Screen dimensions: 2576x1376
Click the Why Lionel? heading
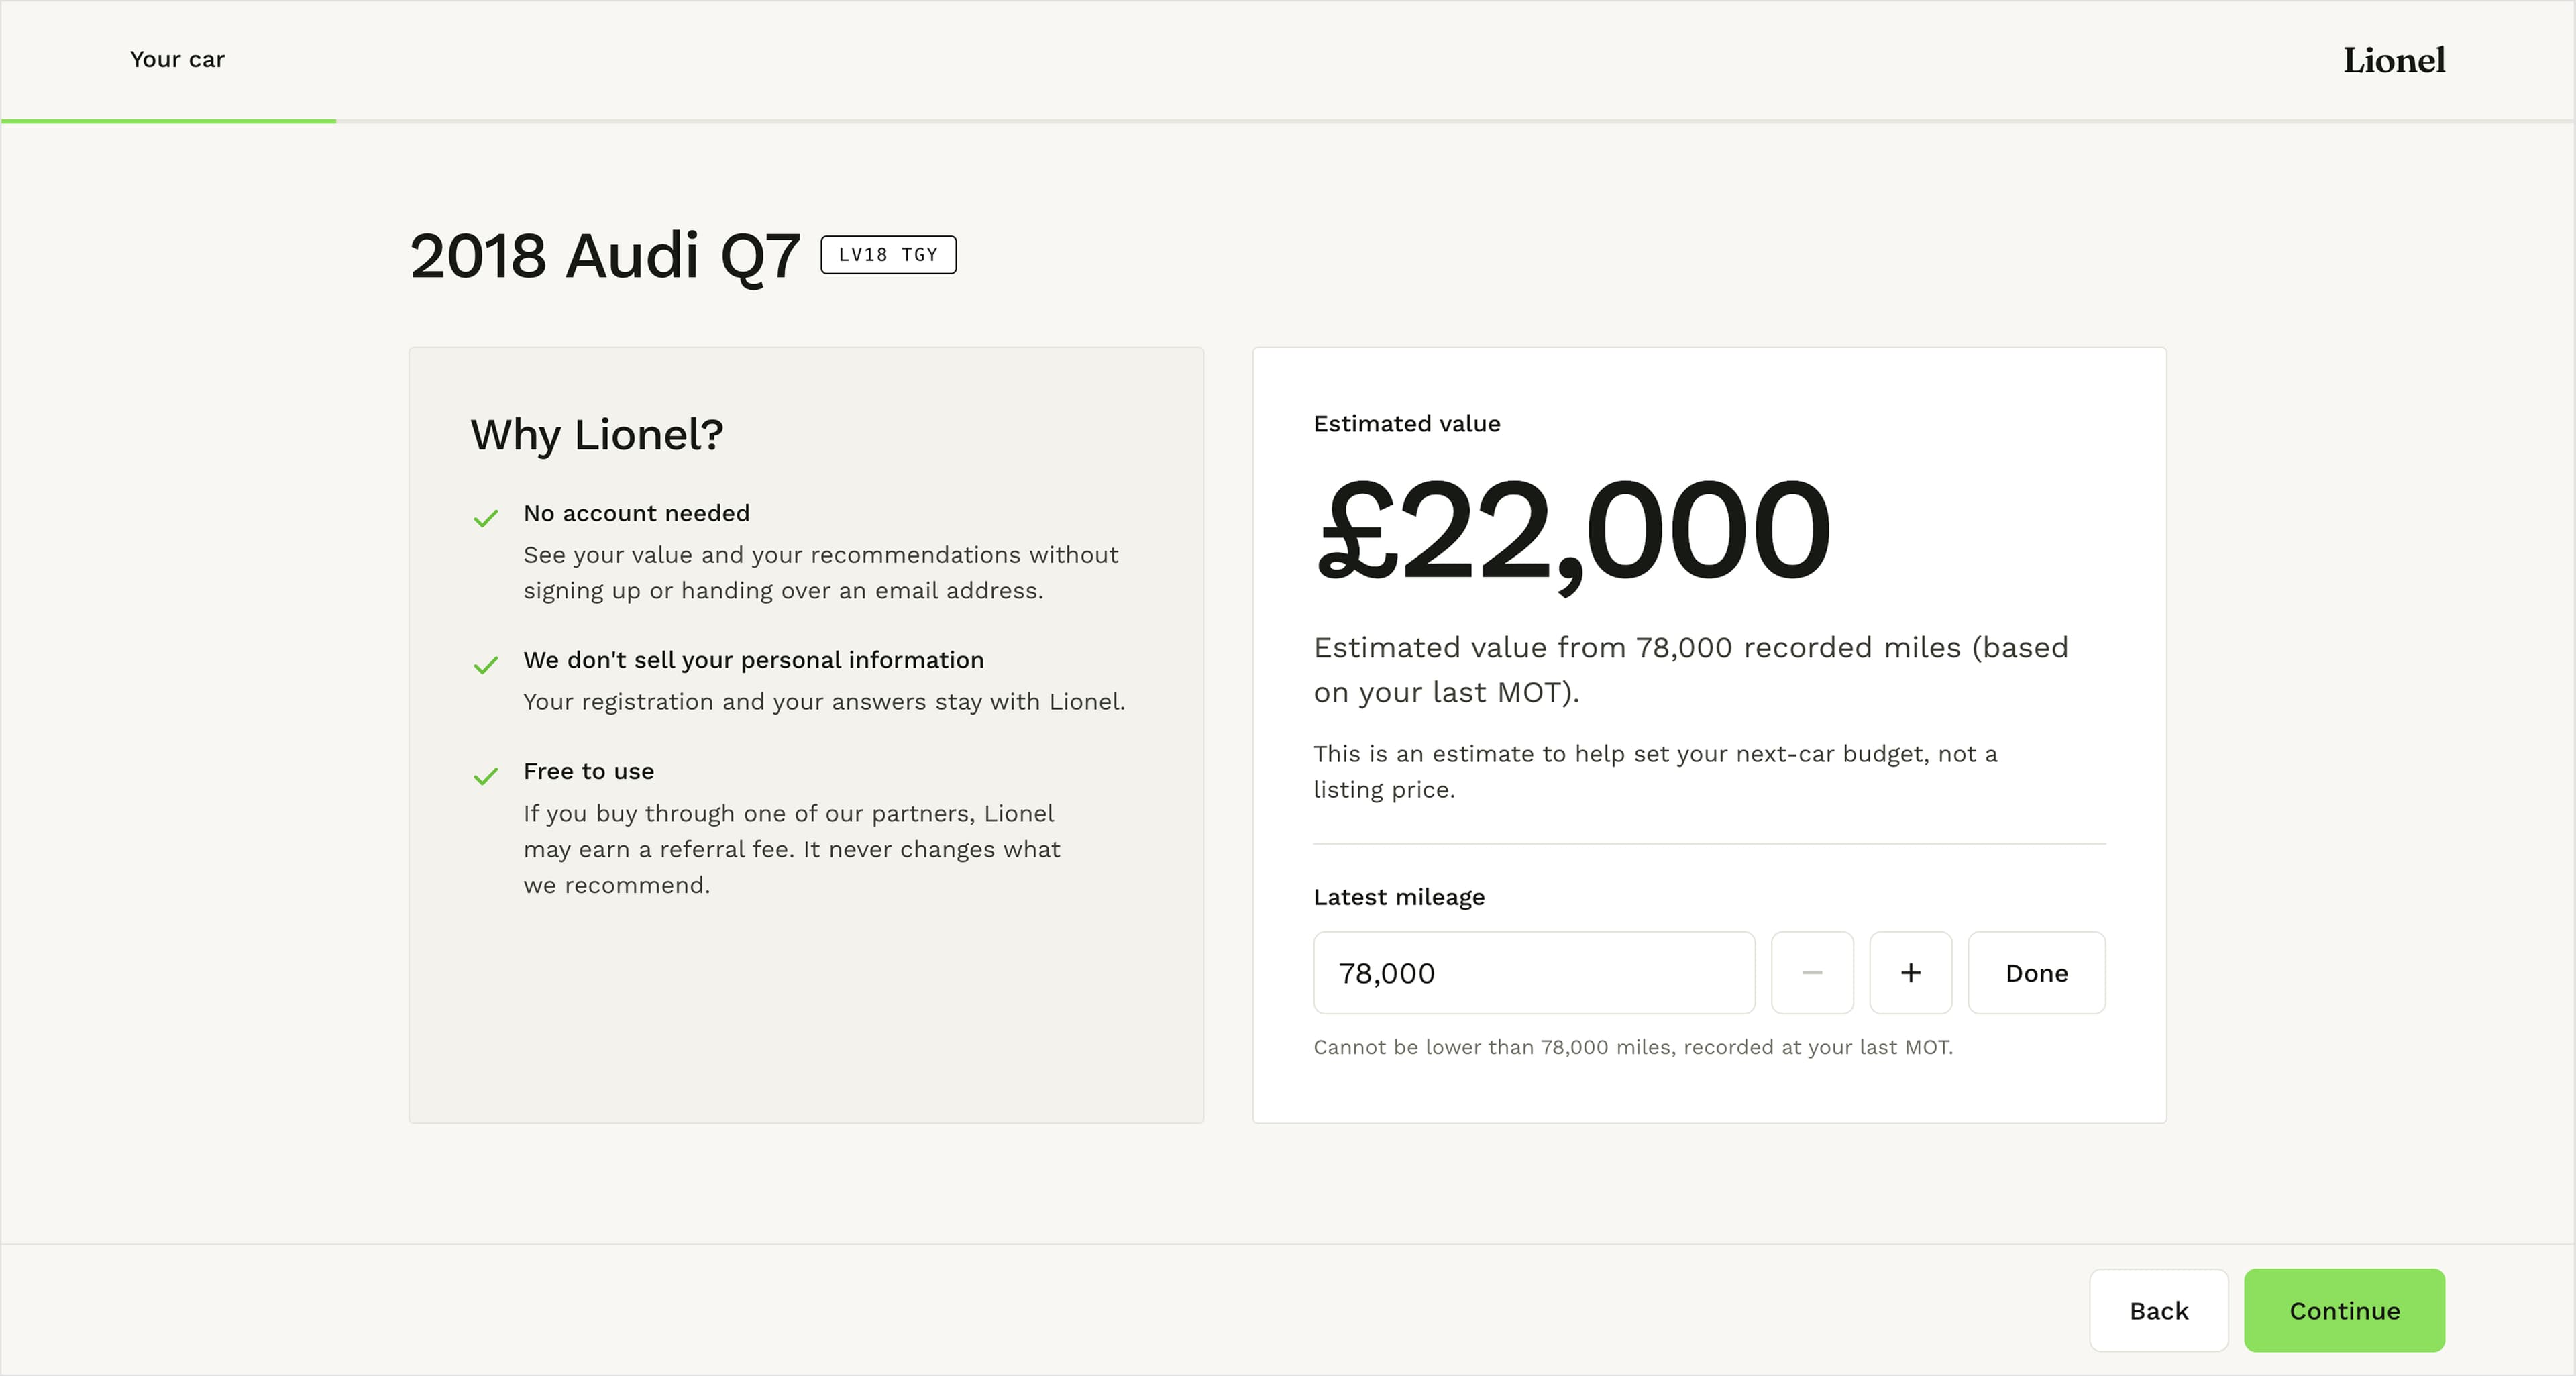pyautogui.click(x=597, y=435)
